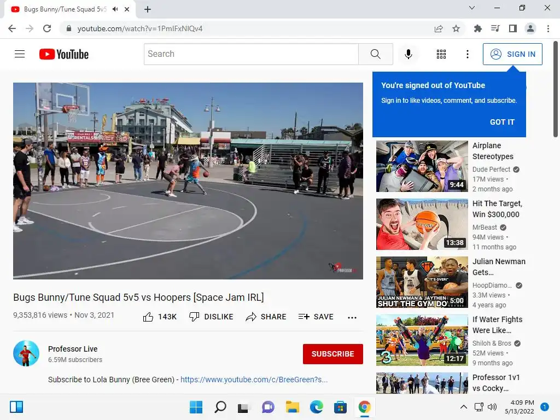Click the search magnifier button

click(375, 54)
